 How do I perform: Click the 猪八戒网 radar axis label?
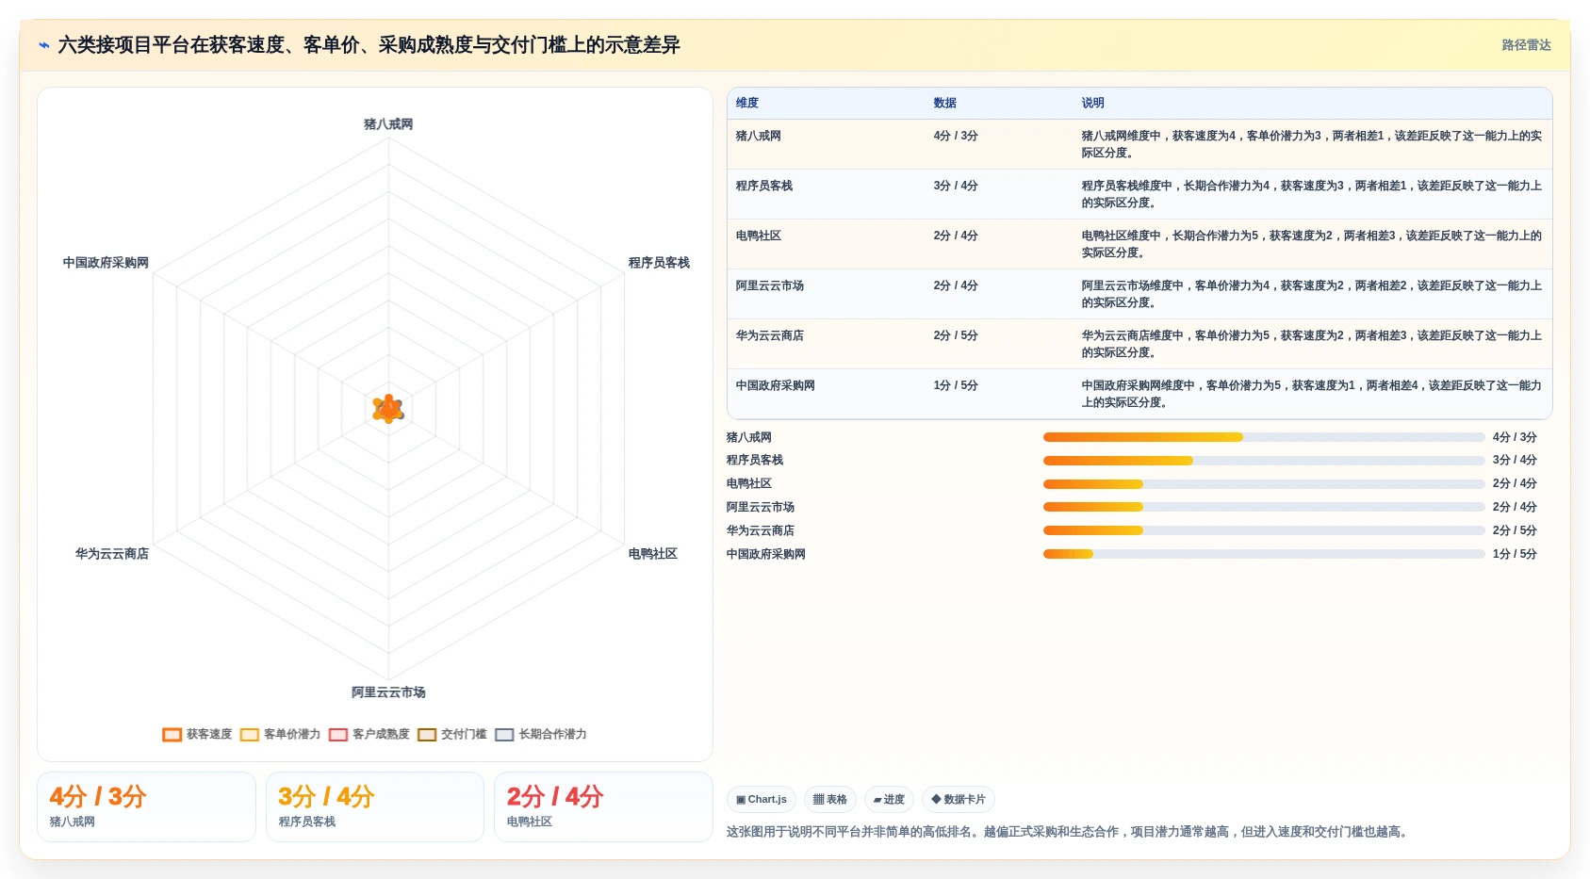click(x=388, y=124)
